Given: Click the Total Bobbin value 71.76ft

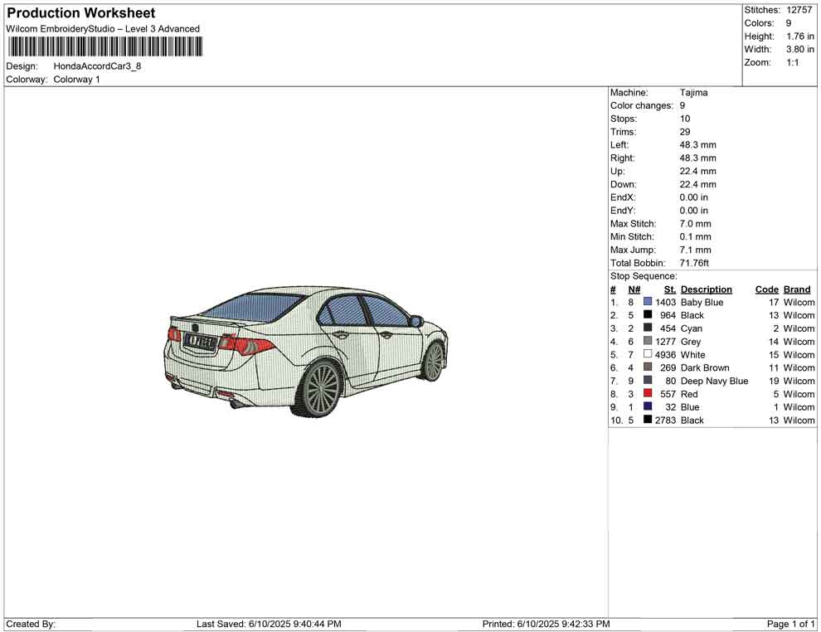Looking at the screenshot, I should 694,263.
